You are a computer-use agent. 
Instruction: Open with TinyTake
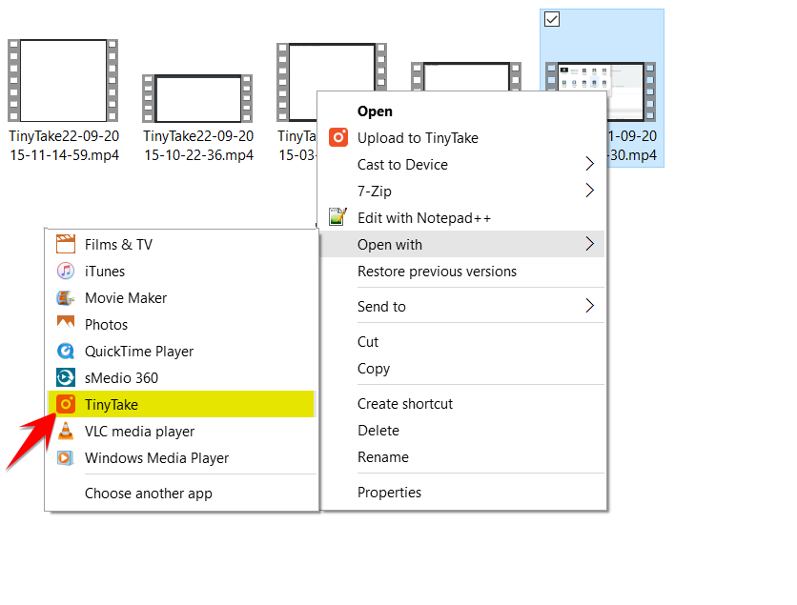[181, 404]
